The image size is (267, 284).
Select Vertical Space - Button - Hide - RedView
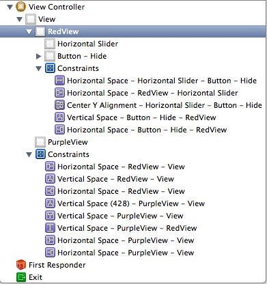(141, 117)
